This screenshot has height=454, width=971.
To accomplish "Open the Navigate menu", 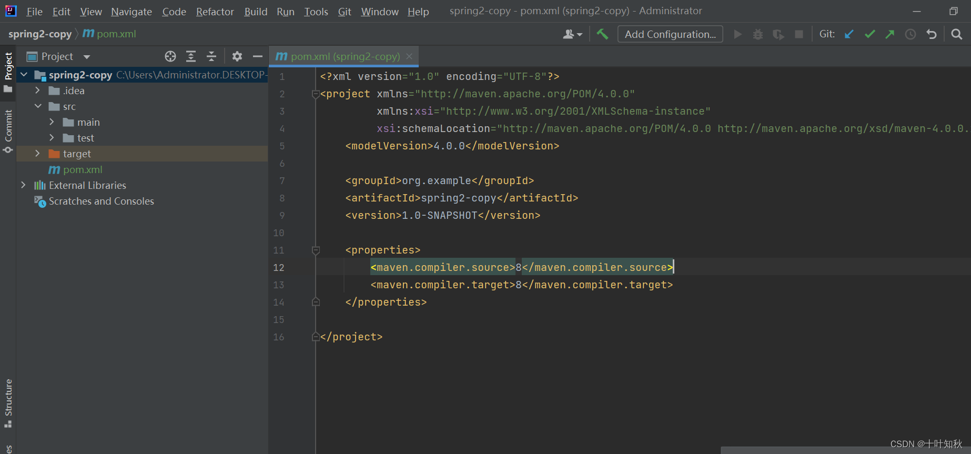I will [x=132, y=12].
